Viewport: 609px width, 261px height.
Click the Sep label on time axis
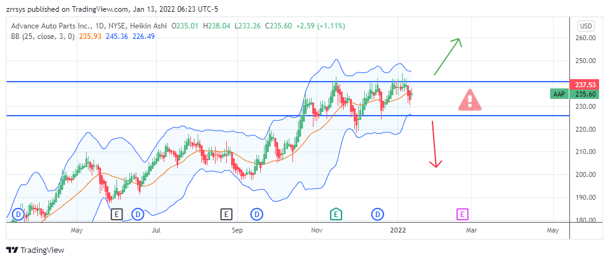click(x=237, y=230)
